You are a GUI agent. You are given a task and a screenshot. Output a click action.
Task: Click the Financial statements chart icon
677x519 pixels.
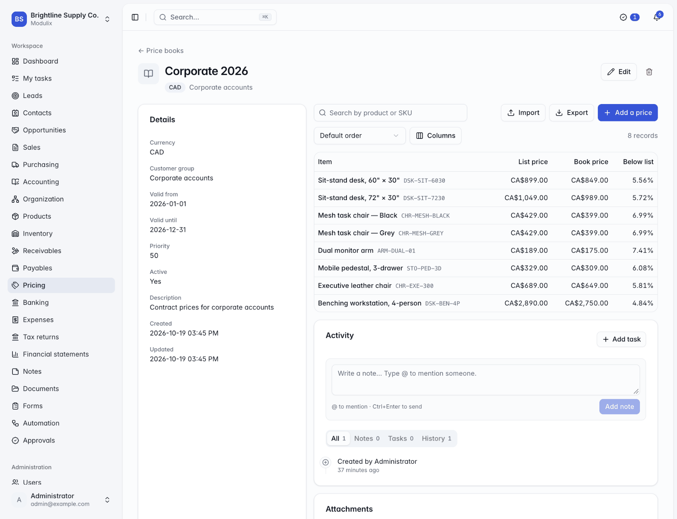(x=15, y=354)
